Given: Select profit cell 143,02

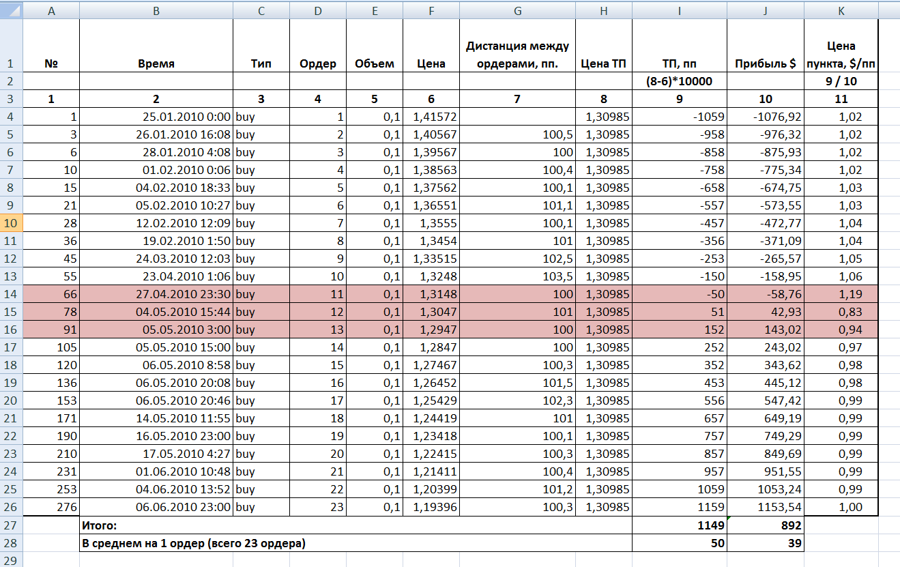Looking at the screenshot, I should [x=766, y=330].
